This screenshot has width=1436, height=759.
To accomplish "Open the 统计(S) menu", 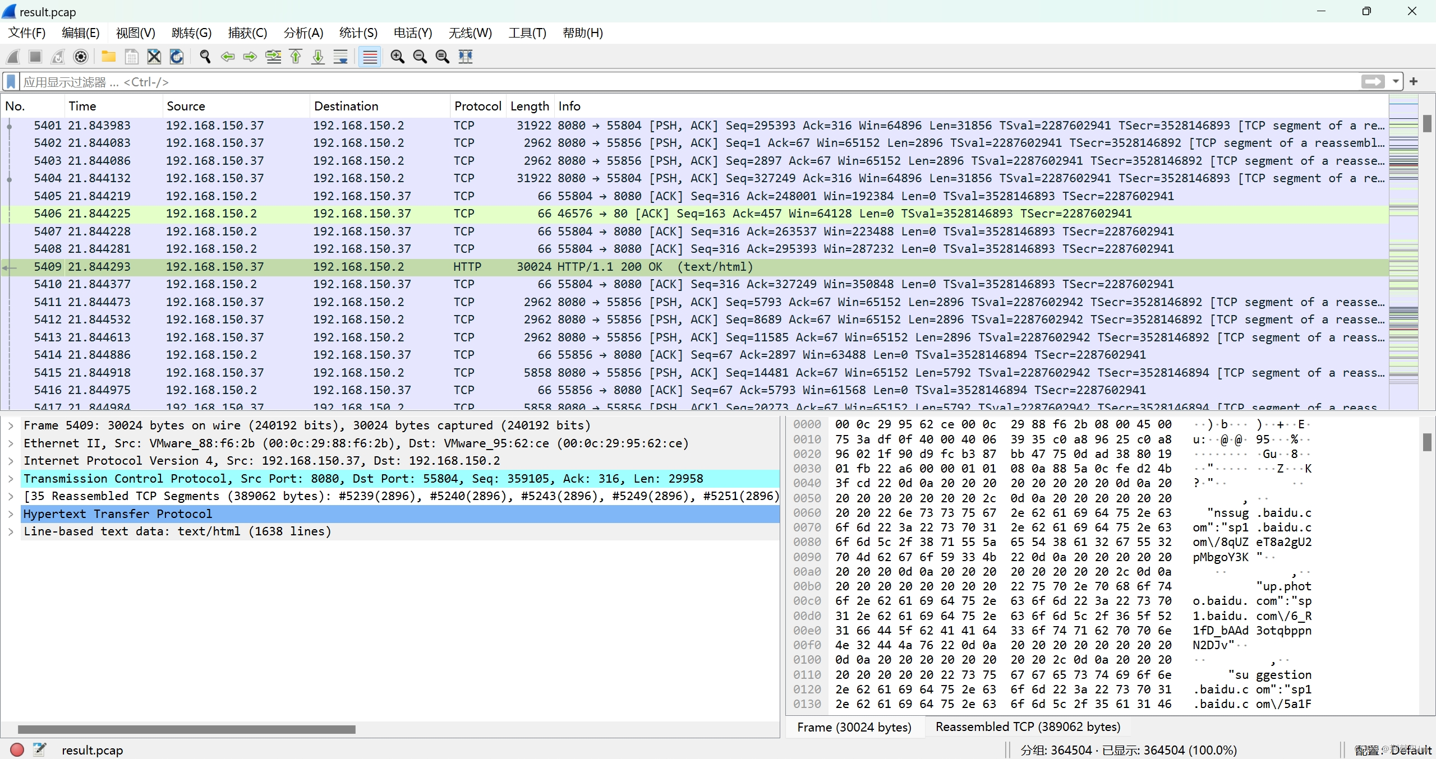I will (x=358, y=33).
